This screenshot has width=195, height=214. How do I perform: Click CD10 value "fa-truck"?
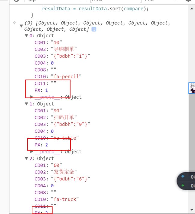[65, 199]
